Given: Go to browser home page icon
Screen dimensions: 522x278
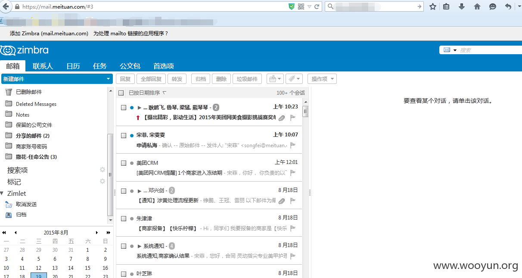Looking at the screenshot, I should click(x=477, y=6).
